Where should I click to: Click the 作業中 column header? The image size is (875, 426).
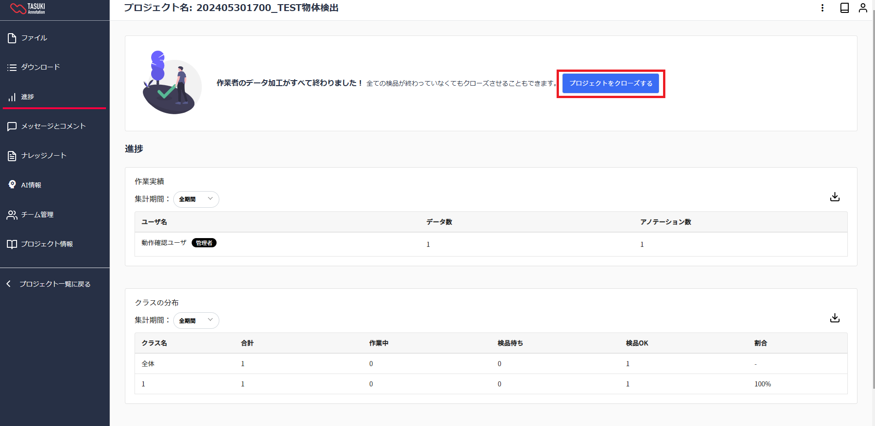click(379, 343)
